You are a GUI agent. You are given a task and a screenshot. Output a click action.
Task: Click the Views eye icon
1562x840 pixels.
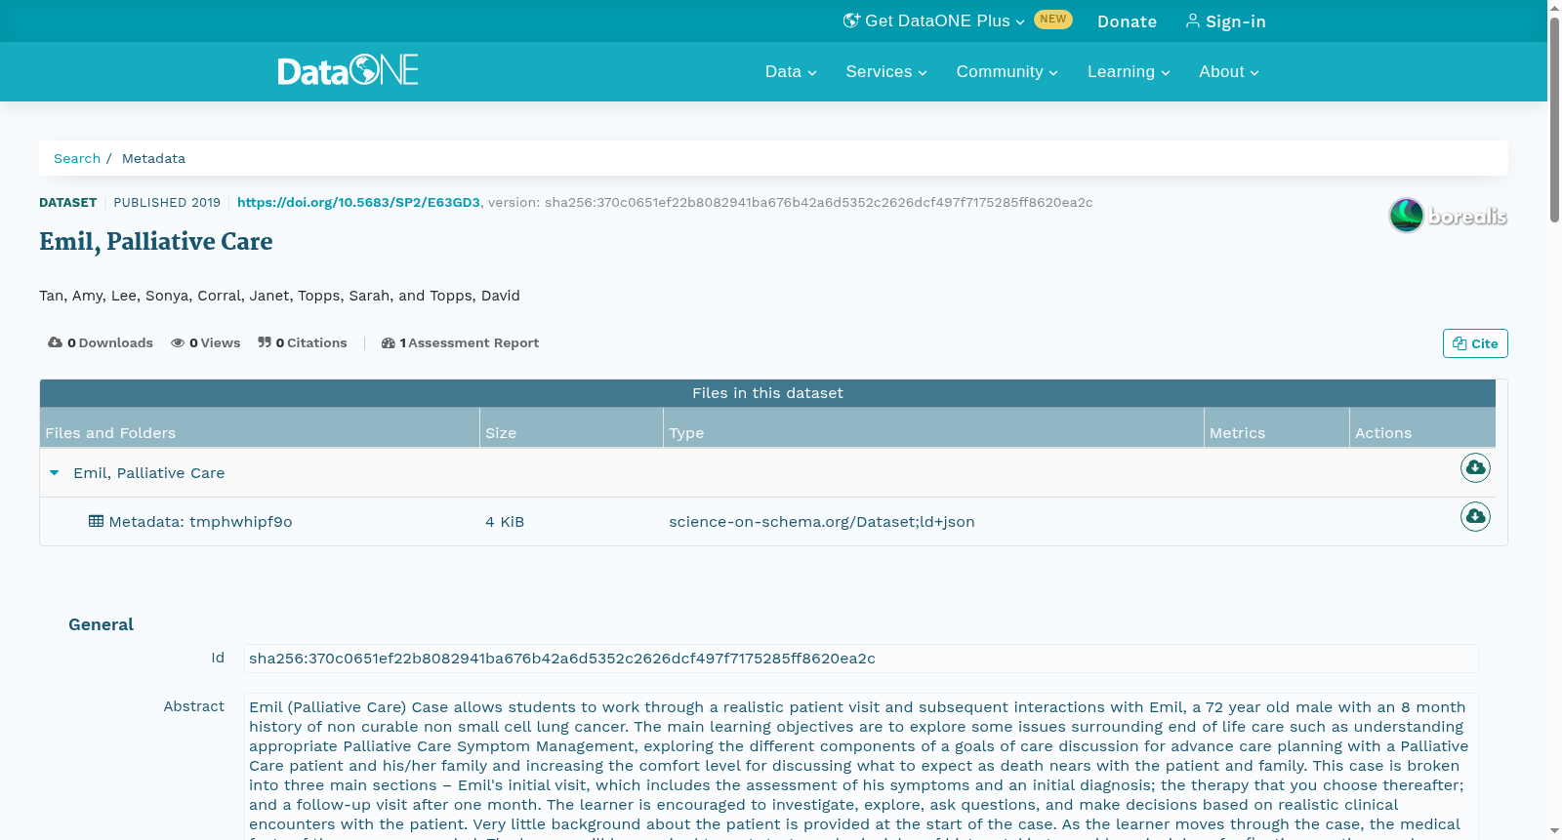coord(178,342)
